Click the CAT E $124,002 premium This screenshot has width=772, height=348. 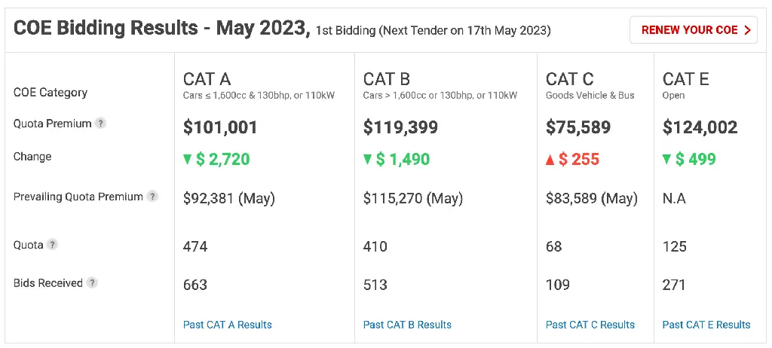(700, 127)
